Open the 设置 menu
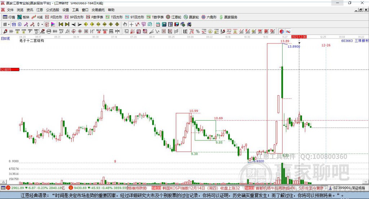Screen dimensions: 369x199 click(66, 10)
